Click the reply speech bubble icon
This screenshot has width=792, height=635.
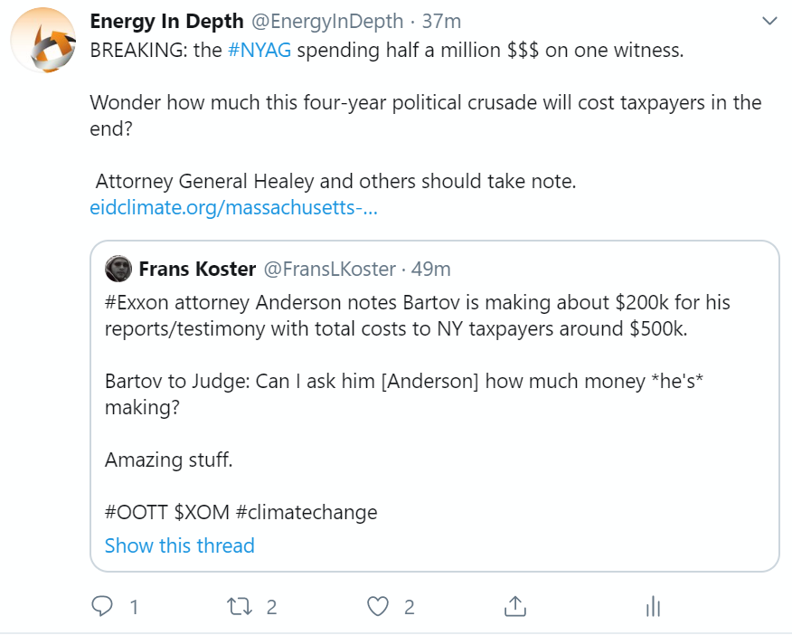[x=103, y=606]
